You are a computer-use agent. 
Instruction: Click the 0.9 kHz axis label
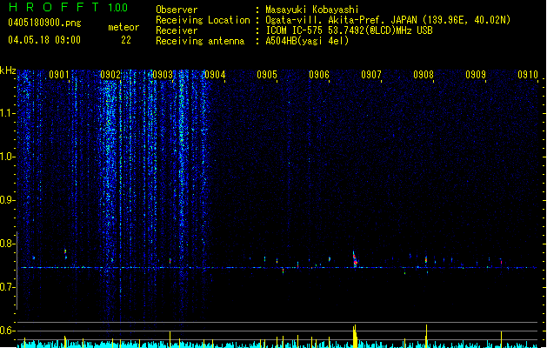(7, 200)
